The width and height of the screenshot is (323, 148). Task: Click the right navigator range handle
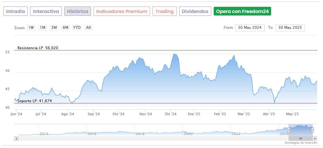pos(312,130)
